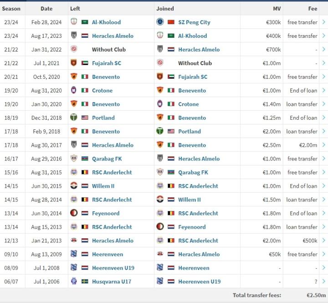The width and height of the screenshot is (328, 303).
Task: Open details arrow for the €500k transfer
Action: coord(323,241)
